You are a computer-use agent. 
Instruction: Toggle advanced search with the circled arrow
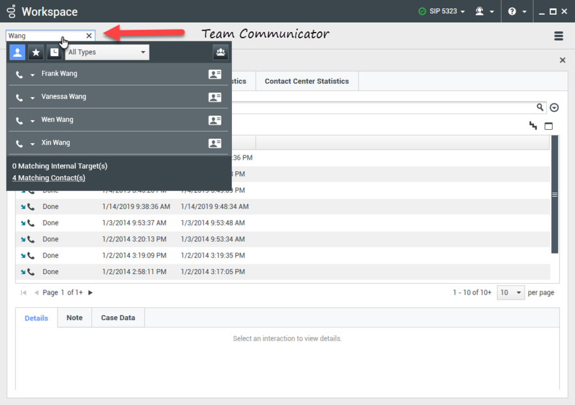[x=554, y=107]
